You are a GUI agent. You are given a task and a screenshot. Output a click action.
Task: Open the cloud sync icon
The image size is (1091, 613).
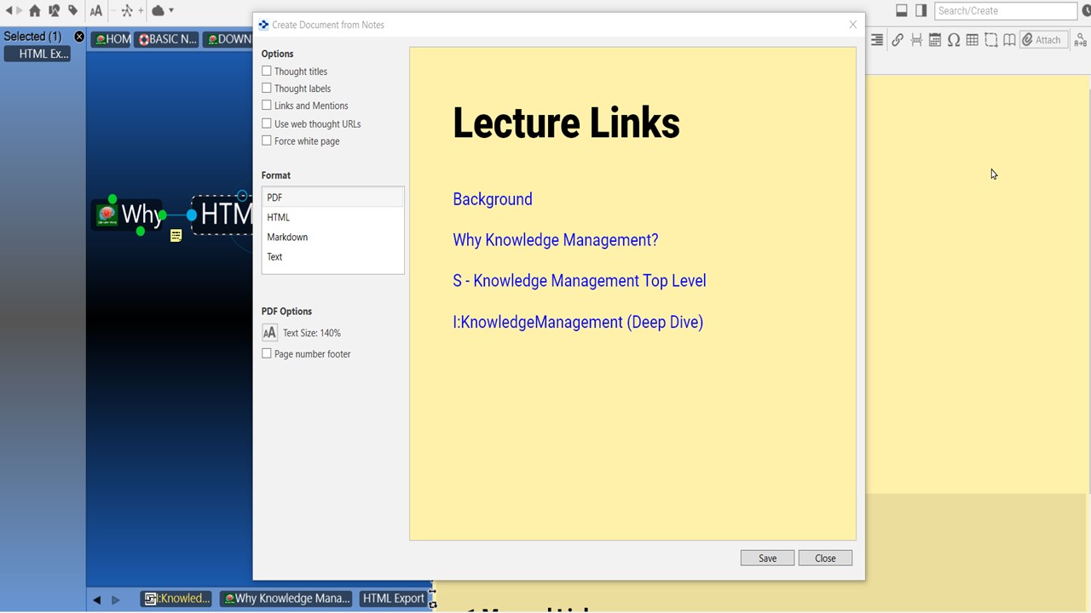(158, 11)
